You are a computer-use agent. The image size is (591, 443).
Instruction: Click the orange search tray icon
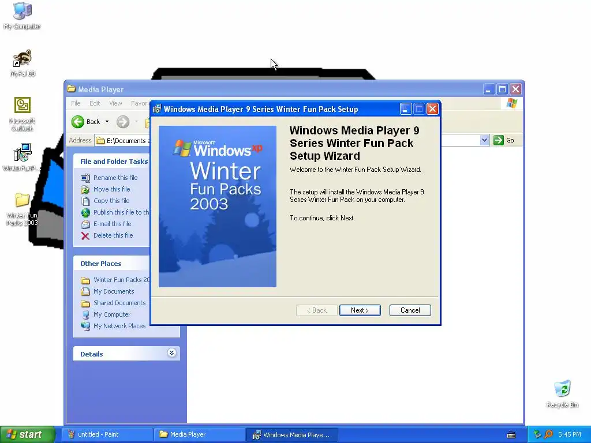[548, 434]
